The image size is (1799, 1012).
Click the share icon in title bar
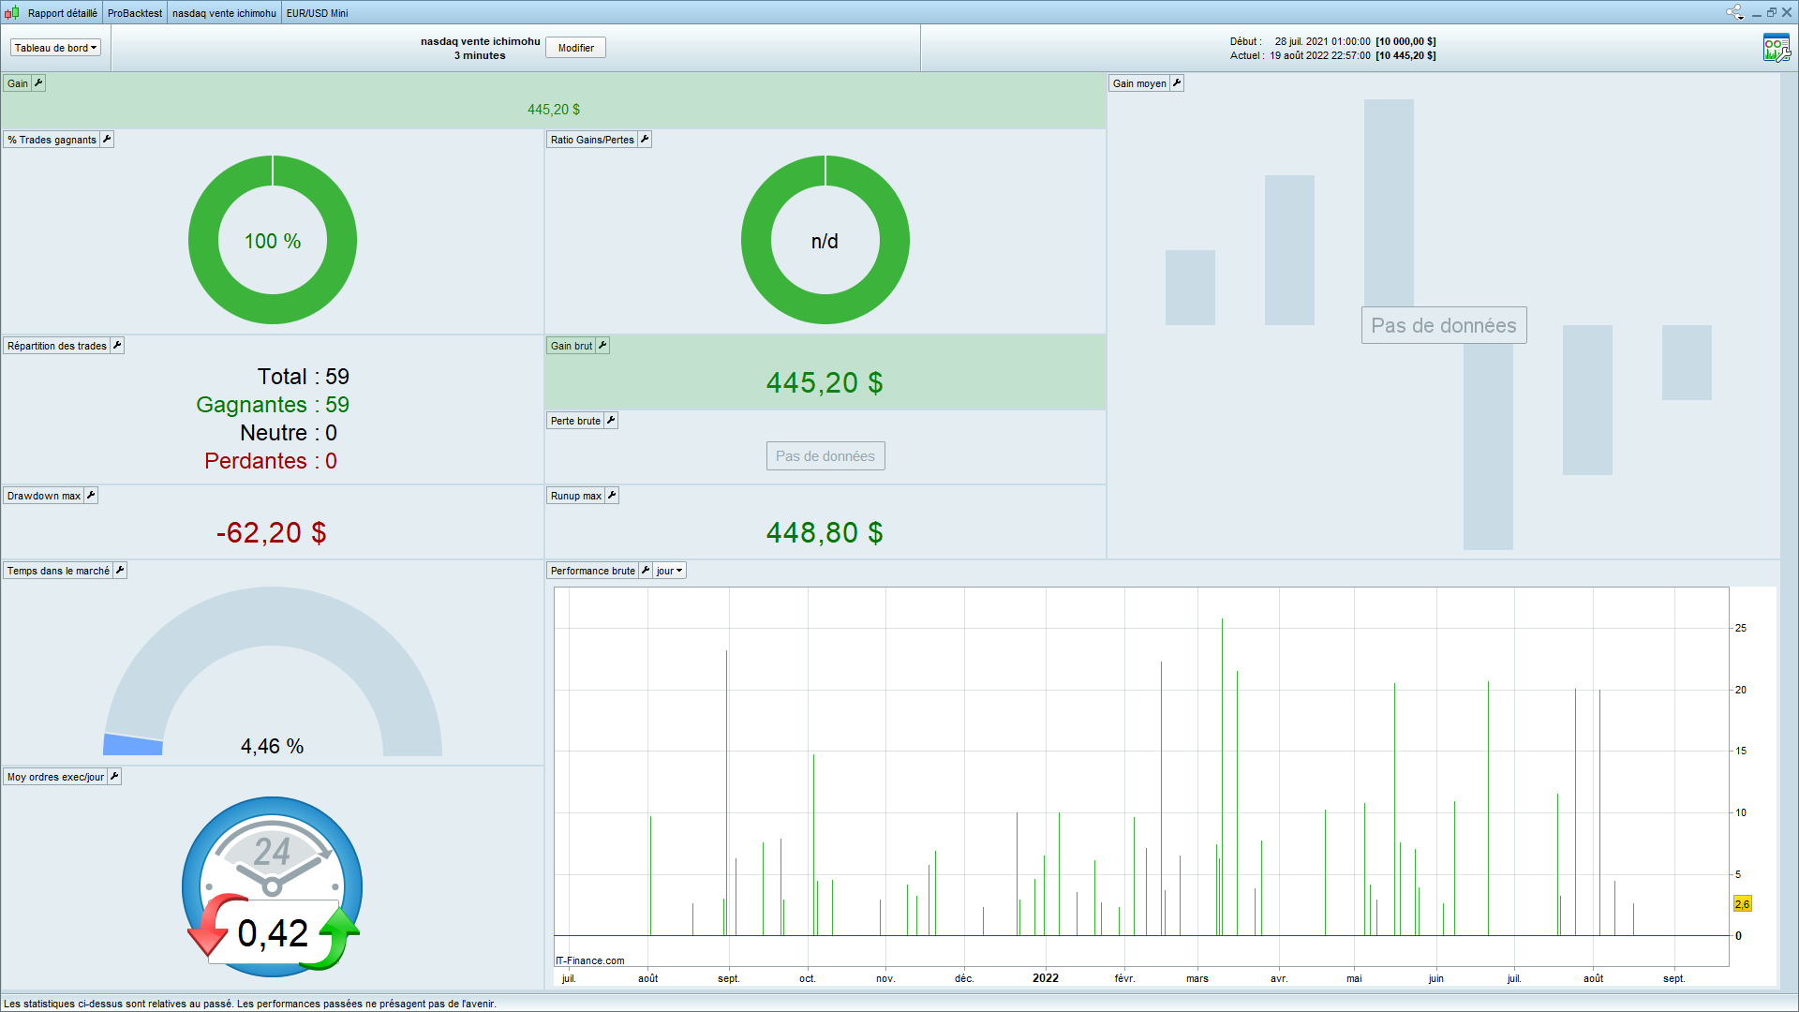coord(1734,12)
